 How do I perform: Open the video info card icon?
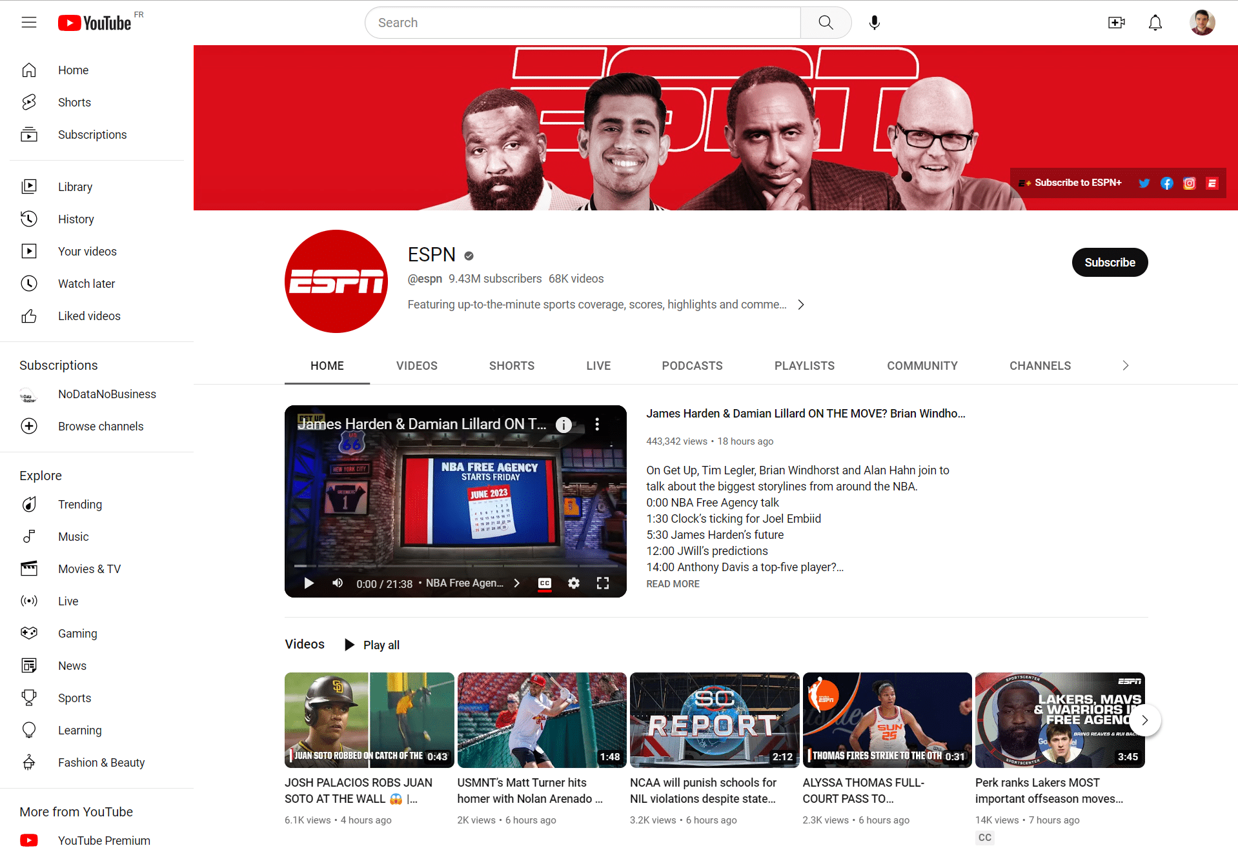(x=563, y=425)
